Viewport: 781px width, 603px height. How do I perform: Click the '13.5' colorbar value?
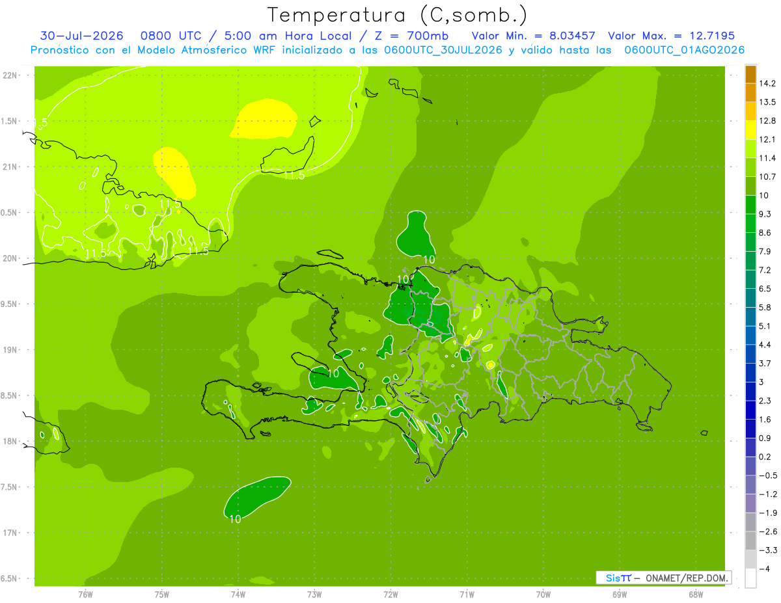[x=767, y=102]
